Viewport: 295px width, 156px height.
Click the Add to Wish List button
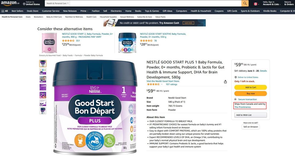[x=250, y=115]
